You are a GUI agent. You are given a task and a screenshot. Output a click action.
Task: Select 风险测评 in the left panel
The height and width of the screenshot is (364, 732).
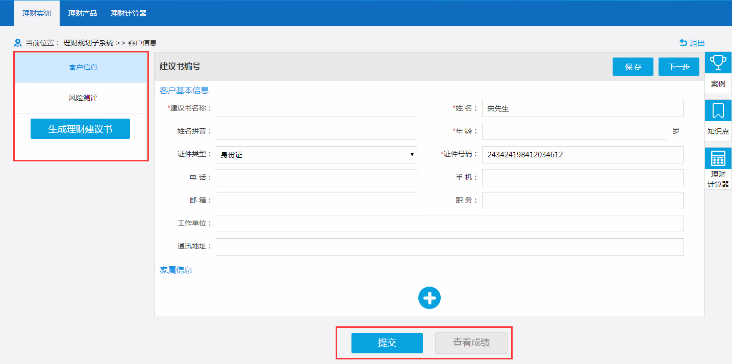tap(83, 98)
